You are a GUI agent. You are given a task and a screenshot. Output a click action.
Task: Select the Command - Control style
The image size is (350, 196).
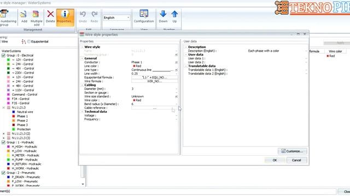point(25,94)
